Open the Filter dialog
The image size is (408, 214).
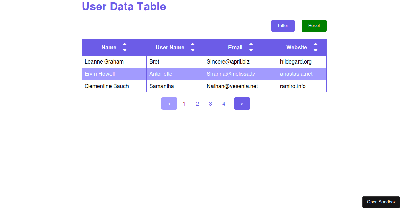(283, 25)
